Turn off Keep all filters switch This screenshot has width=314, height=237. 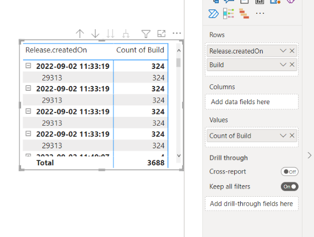point(290,187)
